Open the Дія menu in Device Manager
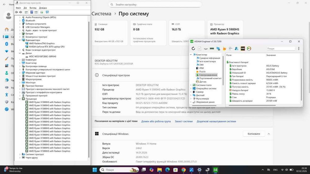Screen dimensions: 310x174 pyautogui.click(x=25, y=8)
